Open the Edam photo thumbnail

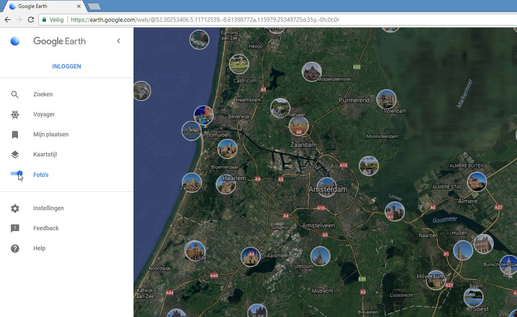[x=386, y=99]
